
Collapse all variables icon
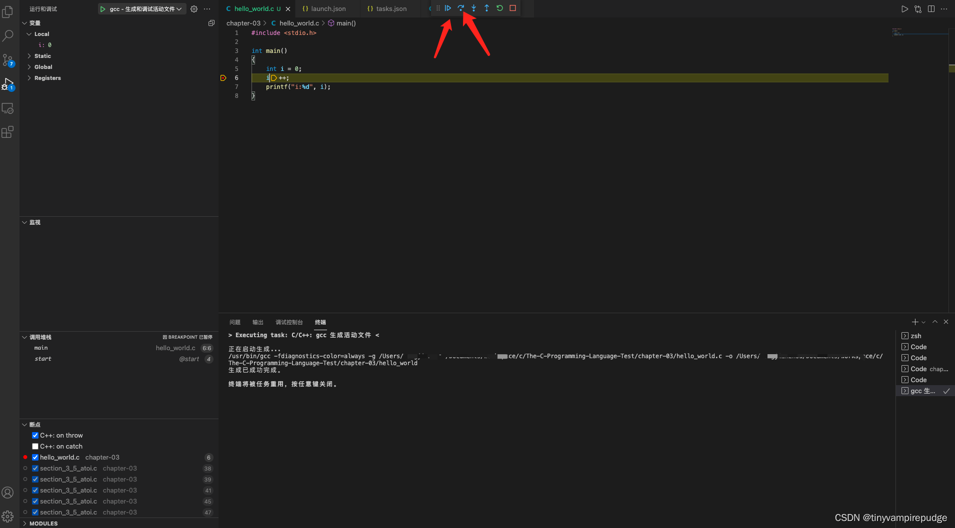[211, 23]
